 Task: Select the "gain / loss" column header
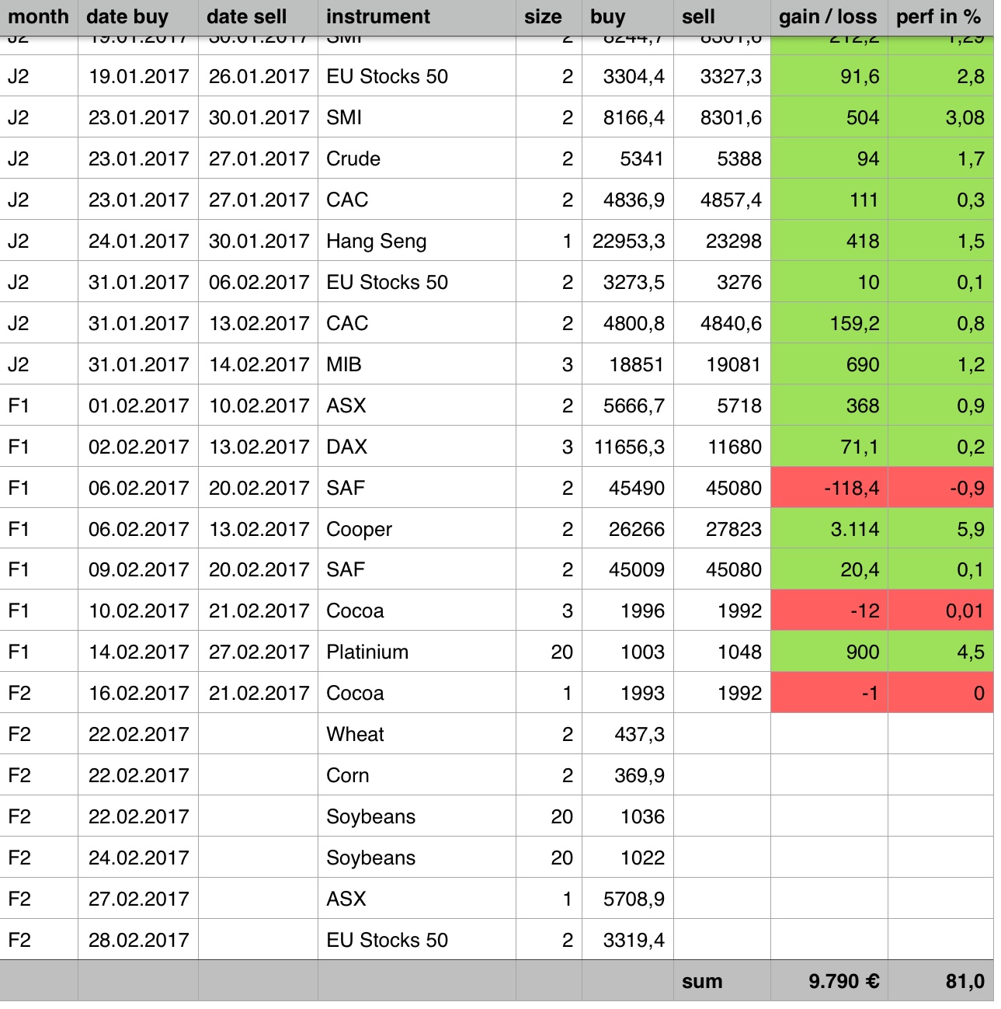[828, 17]
